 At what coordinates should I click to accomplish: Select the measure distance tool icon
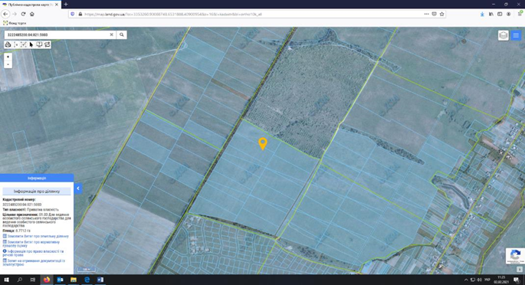16,44
